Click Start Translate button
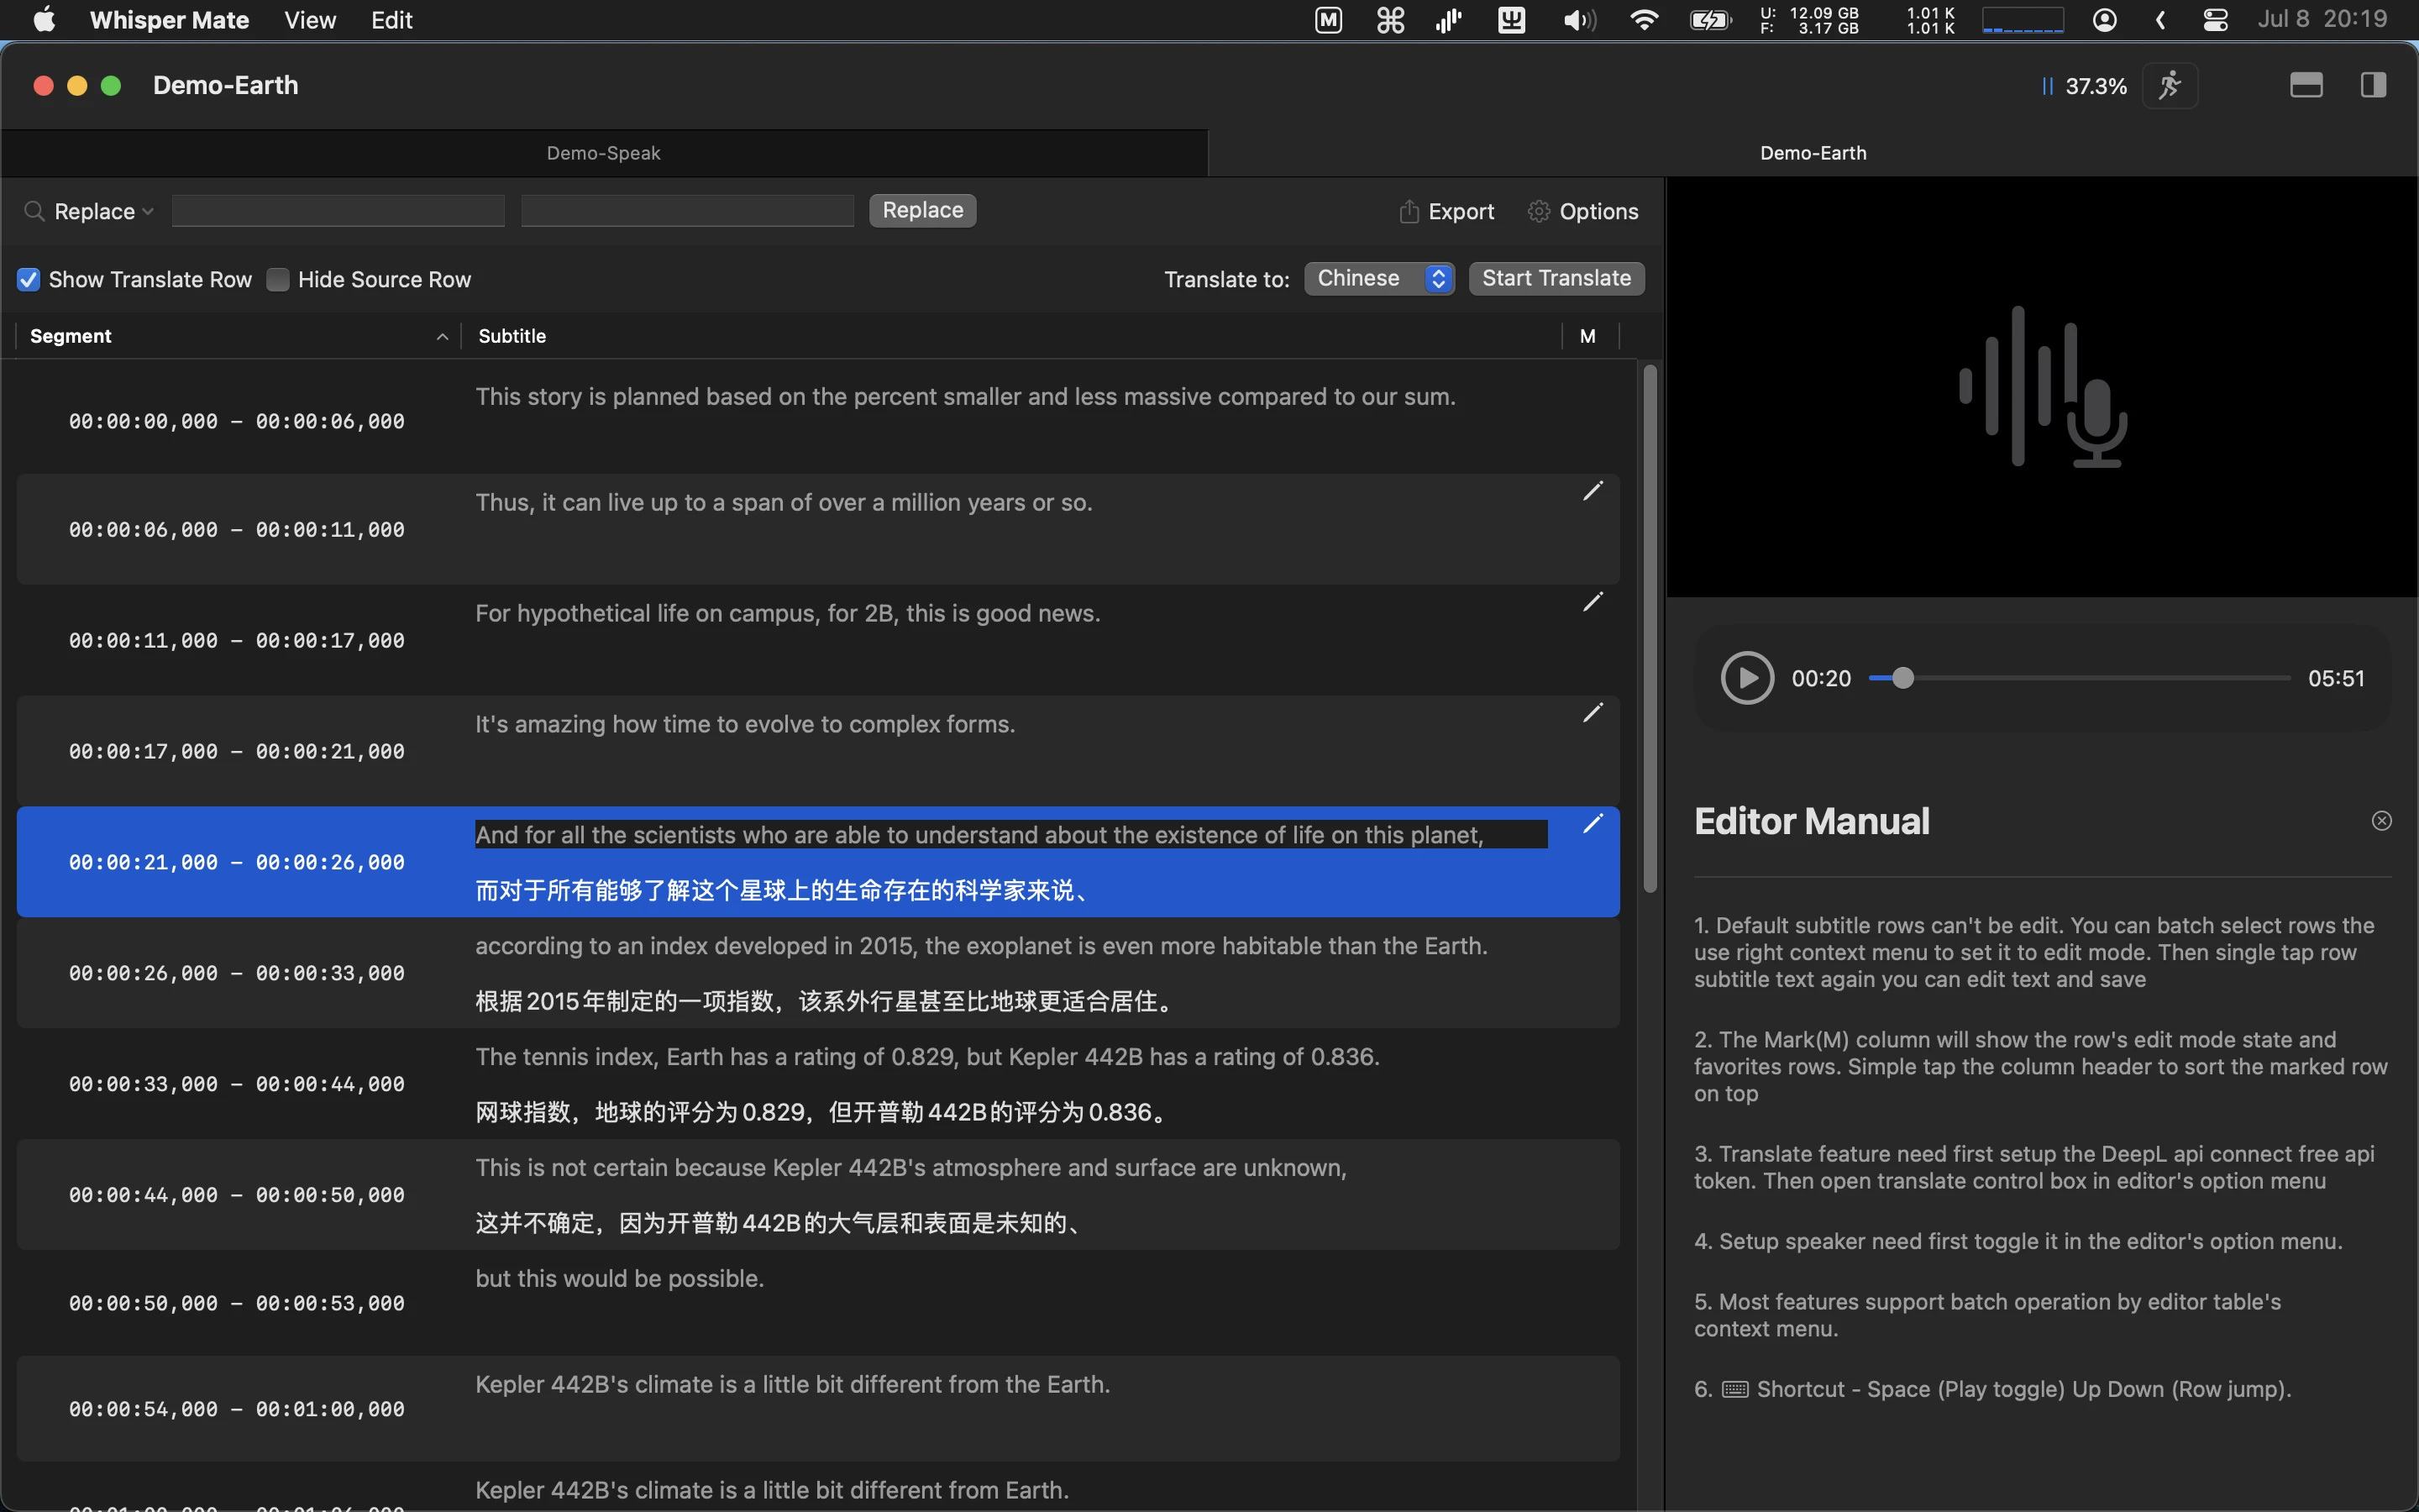The image size is (2419, 1512). 1556,279
